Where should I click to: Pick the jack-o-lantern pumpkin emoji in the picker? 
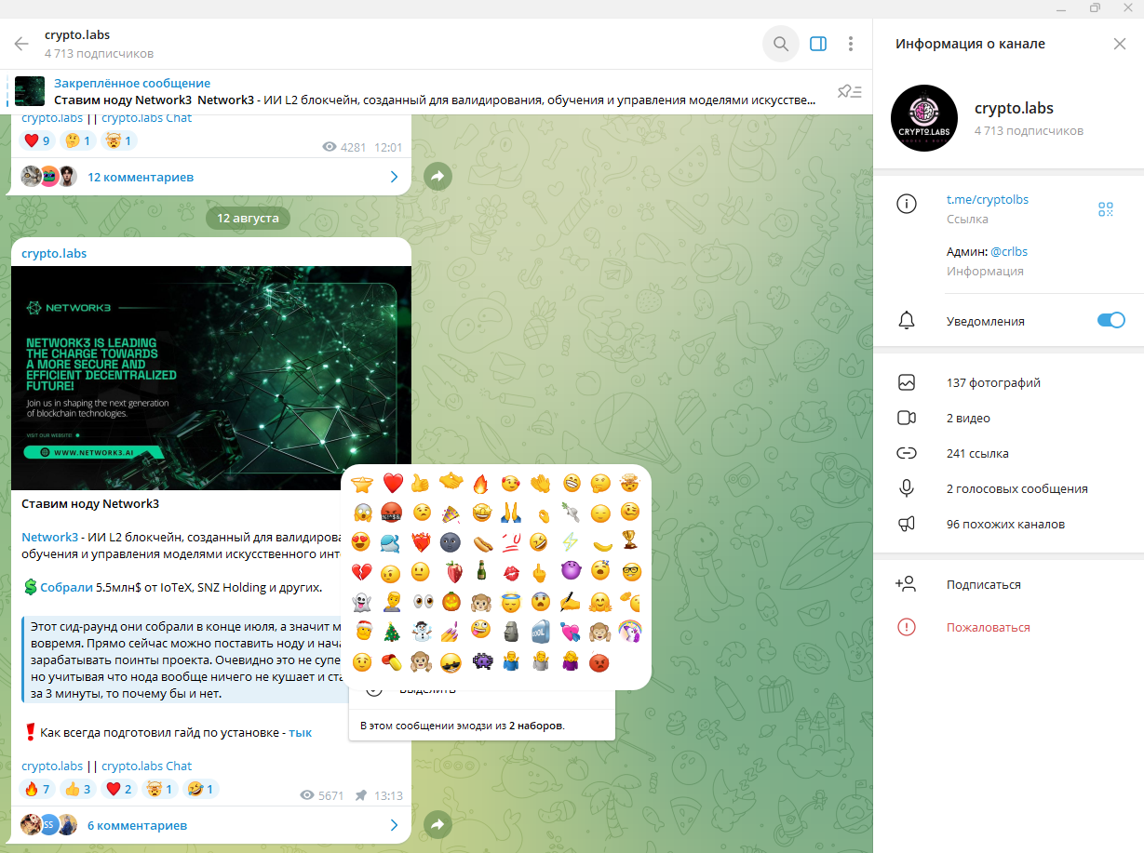[x=451, y=602]
